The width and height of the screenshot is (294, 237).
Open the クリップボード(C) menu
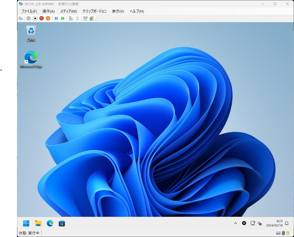click(94, 11)
